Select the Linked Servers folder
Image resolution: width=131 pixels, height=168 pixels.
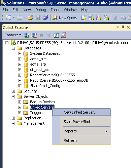(42, 107)
